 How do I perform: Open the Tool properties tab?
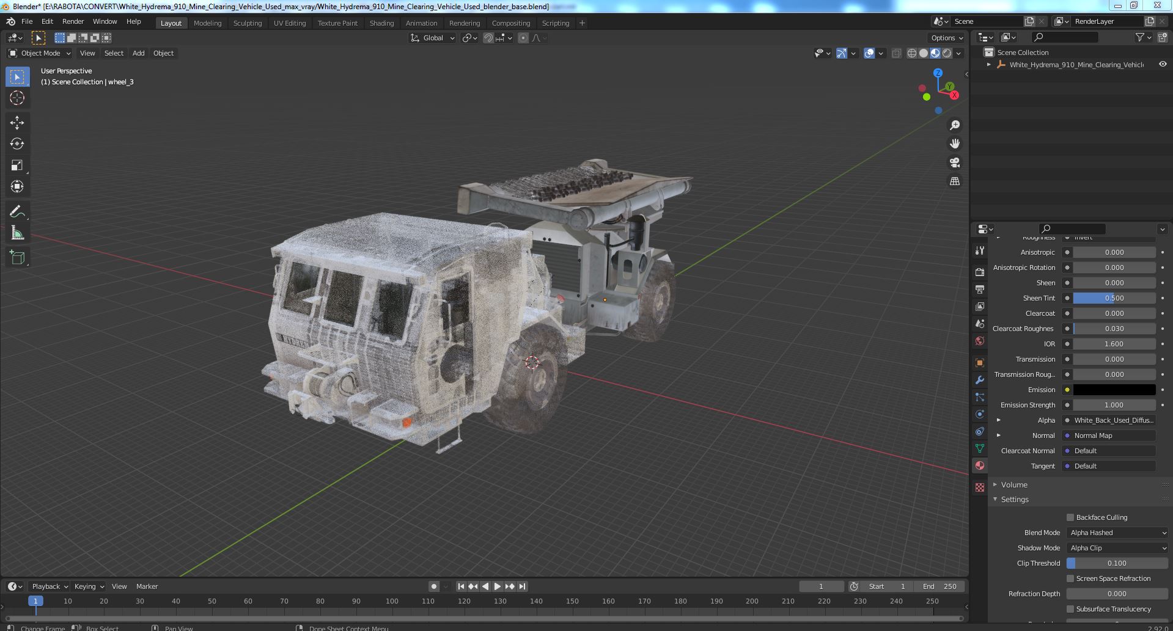[x=980, y=250]
